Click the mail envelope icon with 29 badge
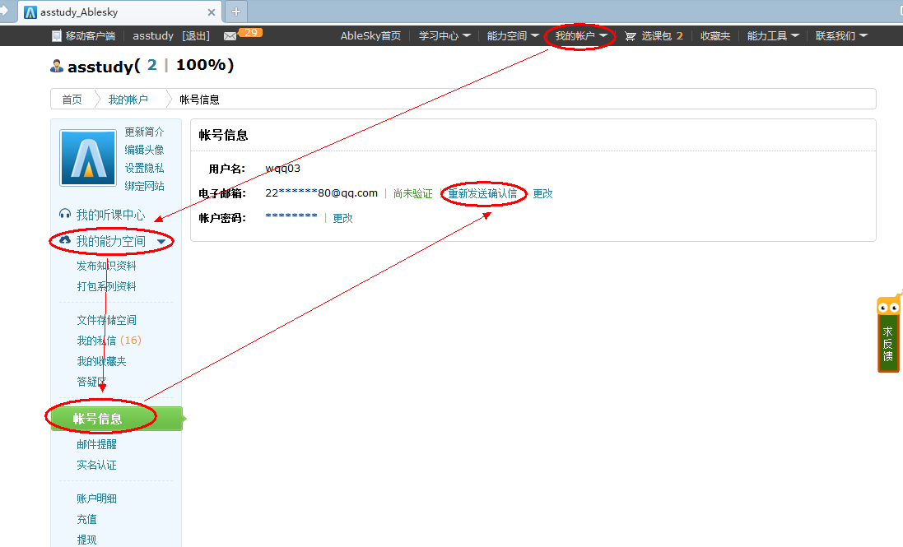 click(230, 36)
